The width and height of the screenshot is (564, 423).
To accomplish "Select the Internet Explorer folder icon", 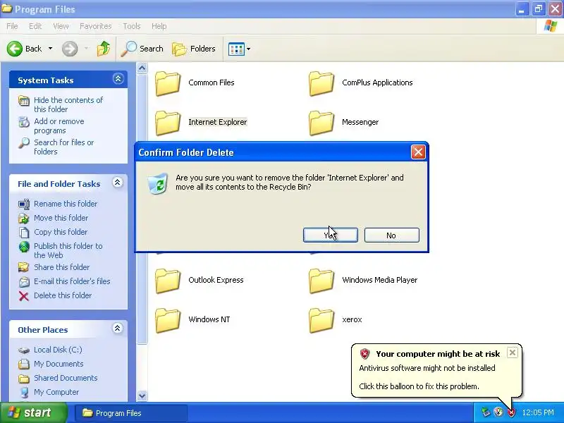I will tap(168, 123).
